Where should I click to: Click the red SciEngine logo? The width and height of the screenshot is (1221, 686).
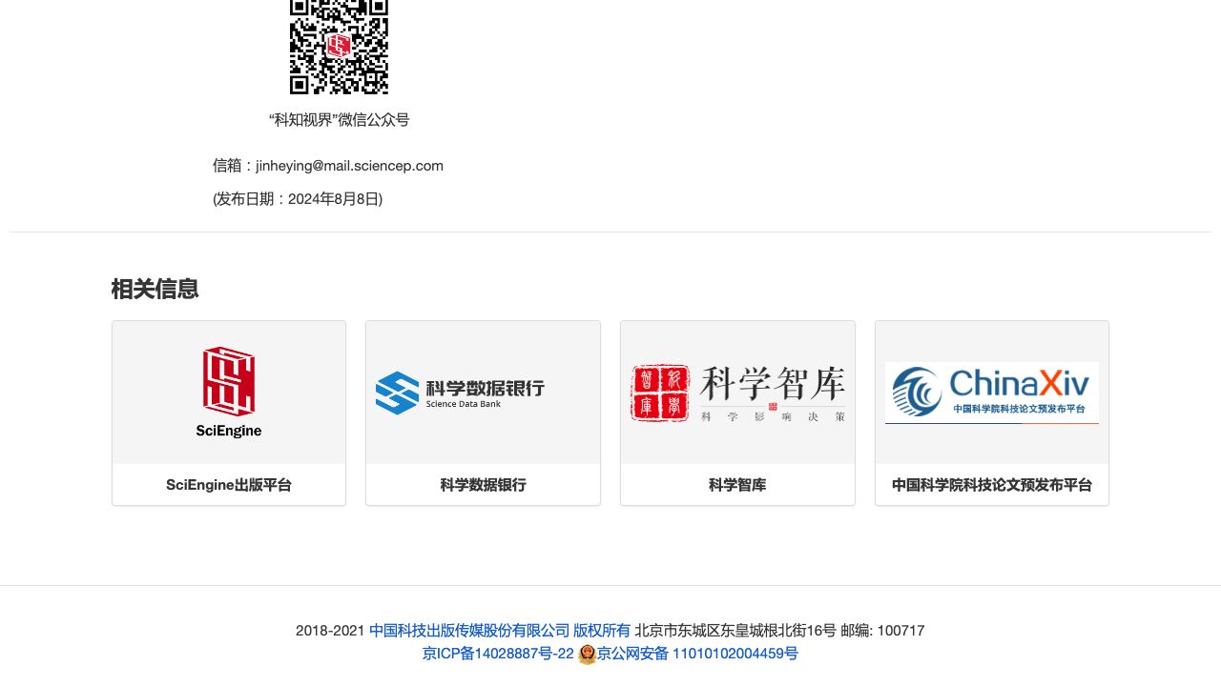(x=229, y=381)
